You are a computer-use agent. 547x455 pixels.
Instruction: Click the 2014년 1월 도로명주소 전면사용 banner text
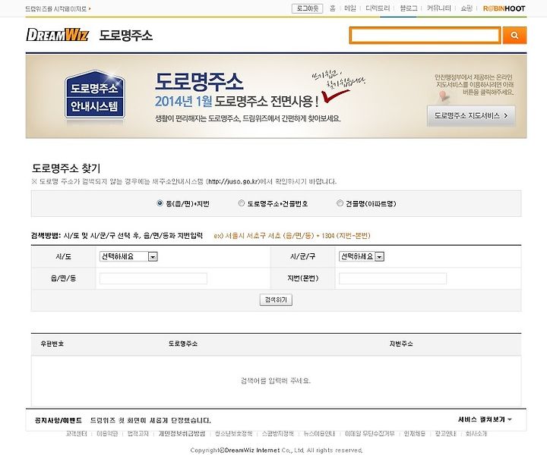[x=236, y=102]
